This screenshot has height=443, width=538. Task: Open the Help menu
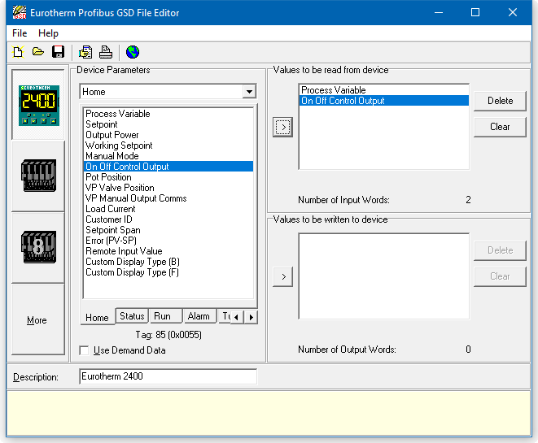(48, 33)
